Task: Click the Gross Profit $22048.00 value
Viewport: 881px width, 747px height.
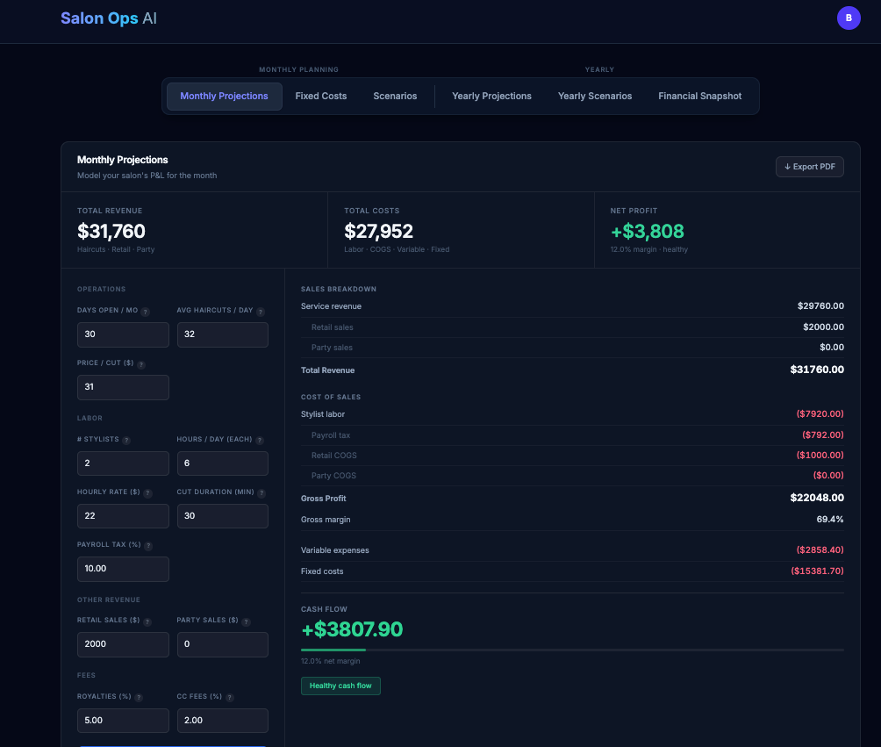Action: click(x=817, y=498)
